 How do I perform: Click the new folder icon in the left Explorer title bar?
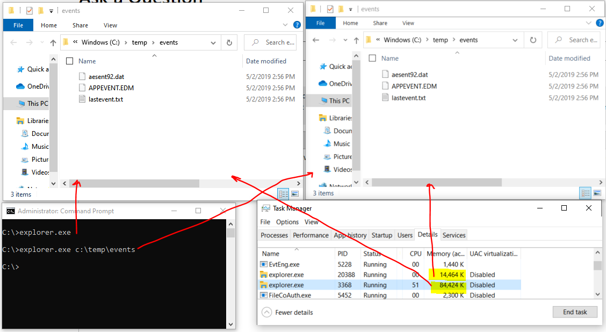pyautogui.click(x=41, y=10)
